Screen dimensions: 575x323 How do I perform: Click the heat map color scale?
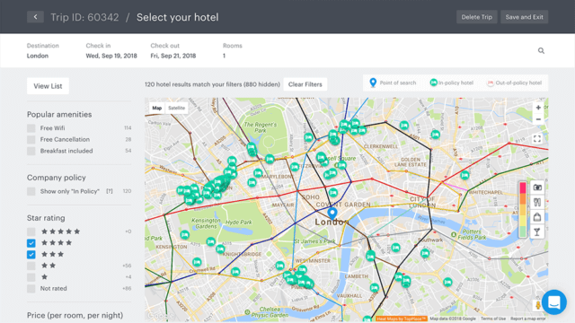523,210
